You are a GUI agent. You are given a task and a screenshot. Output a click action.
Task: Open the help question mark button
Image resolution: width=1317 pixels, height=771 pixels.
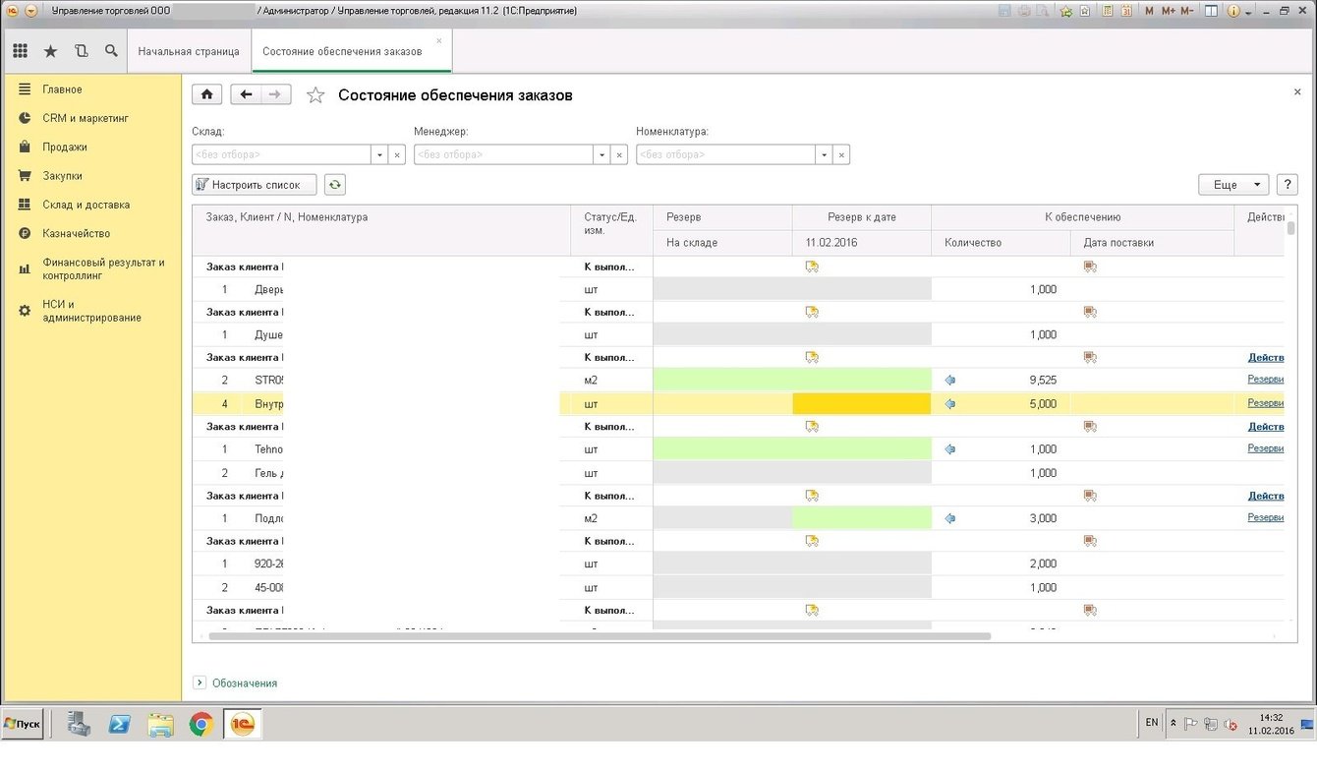1287,185
